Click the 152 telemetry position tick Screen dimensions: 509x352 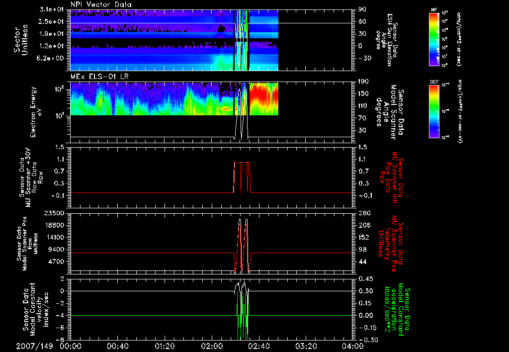tap(364, 237)
